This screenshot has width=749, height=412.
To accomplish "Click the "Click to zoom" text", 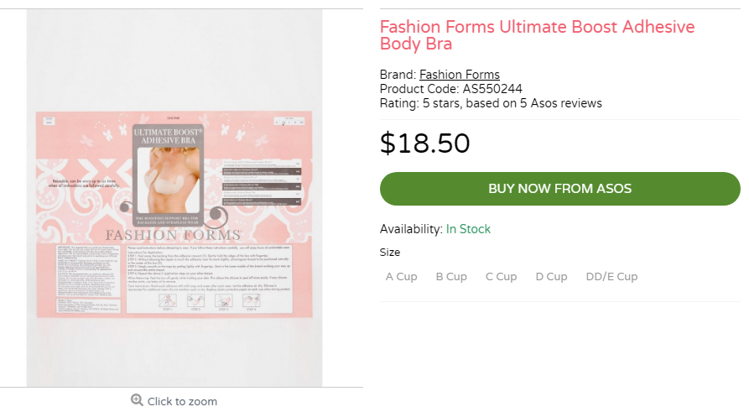I will 182,401.
